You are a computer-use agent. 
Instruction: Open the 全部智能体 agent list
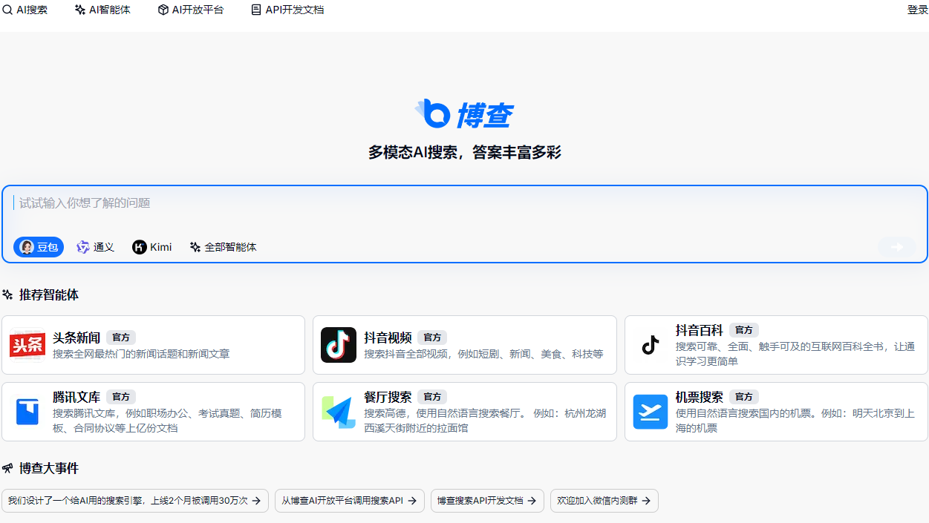click(x=223, y=247)
